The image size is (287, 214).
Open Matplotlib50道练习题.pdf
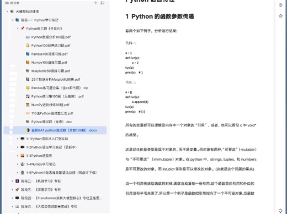coord(51,71)
